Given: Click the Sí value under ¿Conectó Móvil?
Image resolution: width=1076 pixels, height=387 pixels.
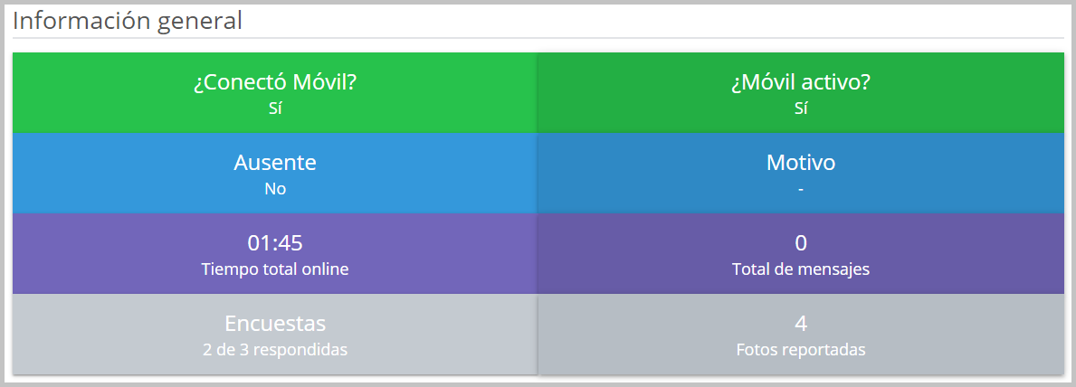Looking at the screenshot, I should coord(275,109).
